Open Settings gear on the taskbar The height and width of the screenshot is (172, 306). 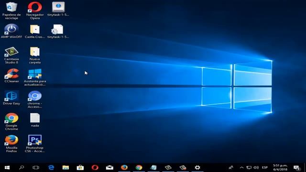coord(197,168)
